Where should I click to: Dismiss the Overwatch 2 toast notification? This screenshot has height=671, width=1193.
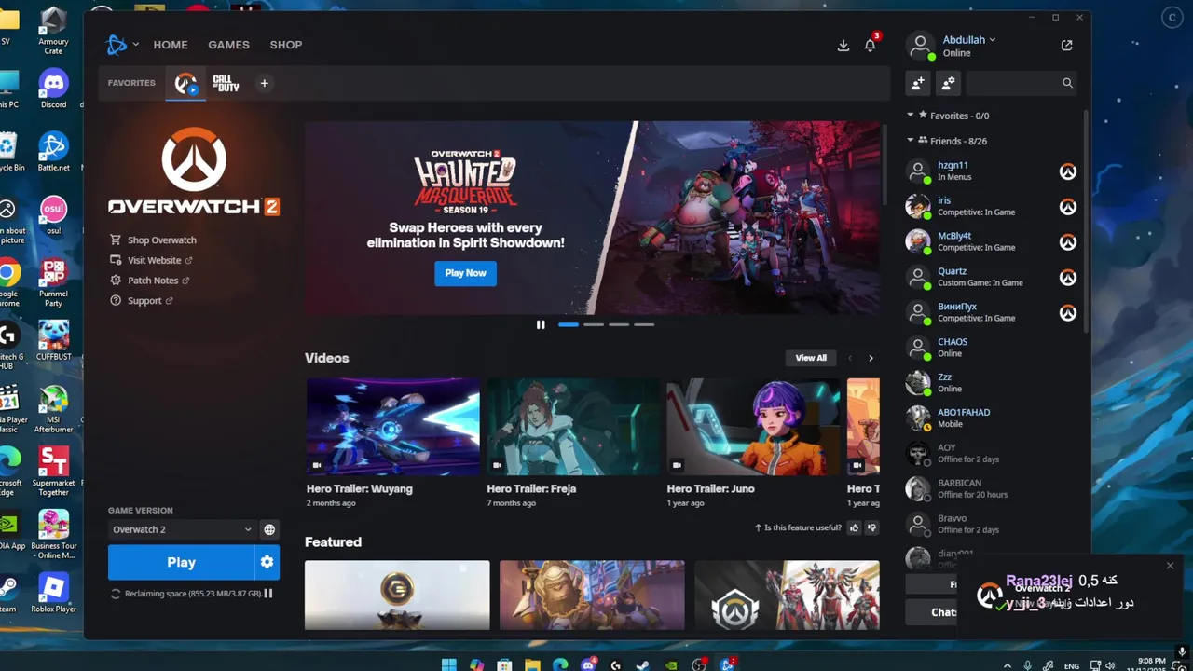point(1171,566)
